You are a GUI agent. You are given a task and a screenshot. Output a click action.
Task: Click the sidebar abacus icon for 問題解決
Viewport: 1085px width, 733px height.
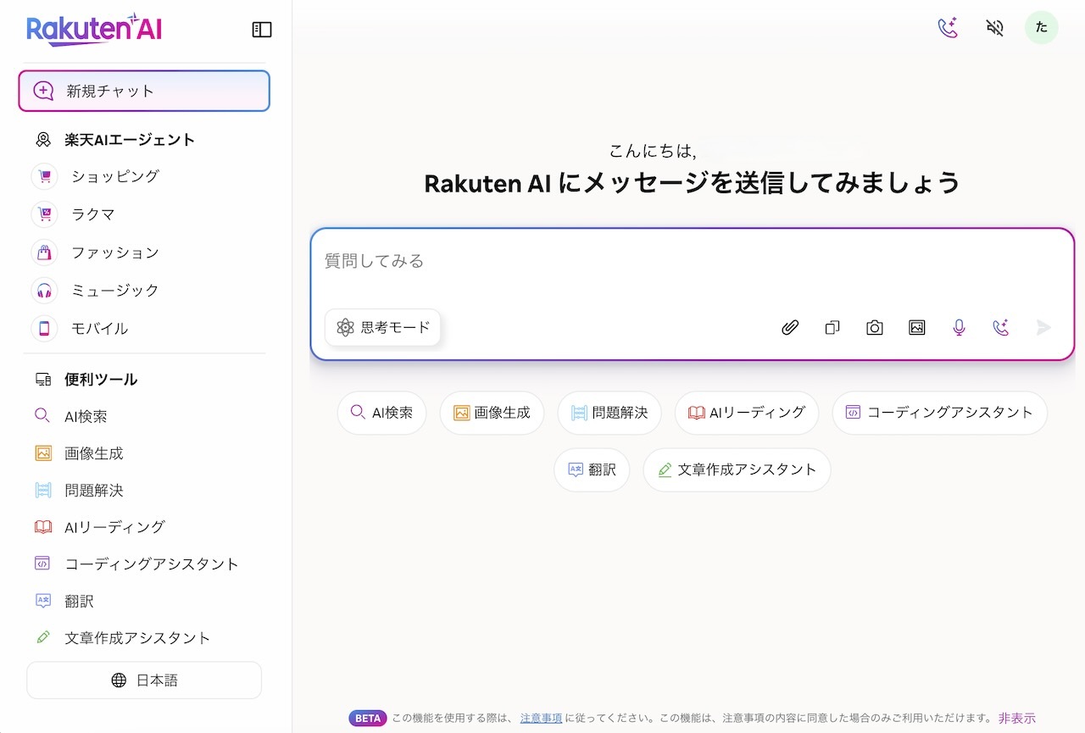click(x=43, y=490)
